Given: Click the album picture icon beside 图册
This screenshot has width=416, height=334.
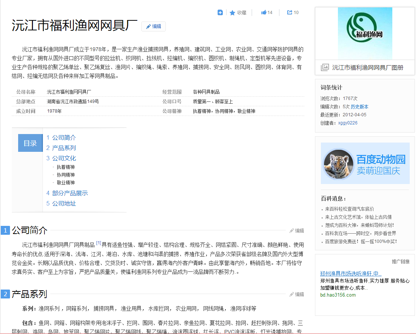Looking at the screenshot, I should 325,67.
